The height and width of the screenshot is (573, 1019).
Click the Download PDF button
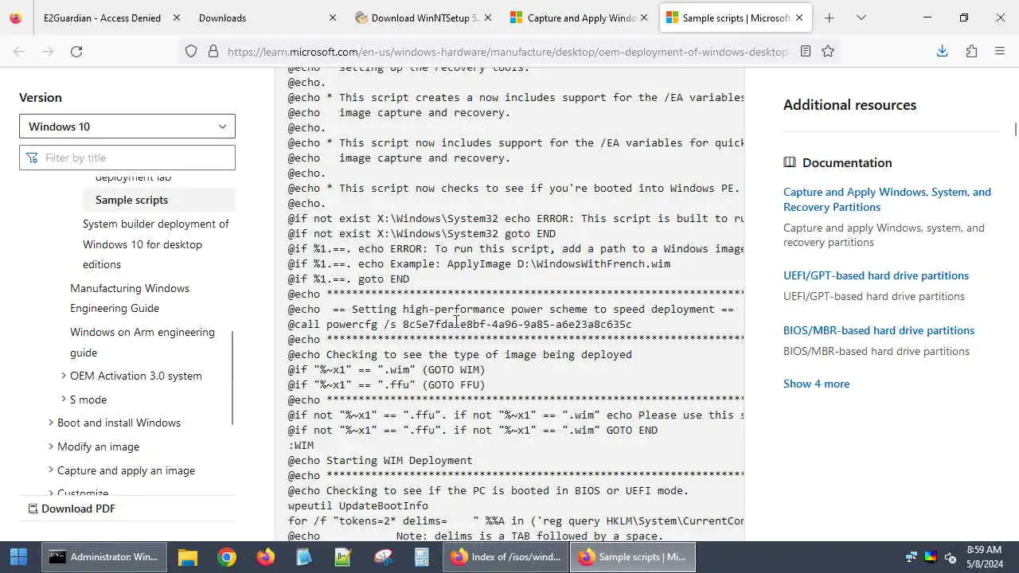72,509
